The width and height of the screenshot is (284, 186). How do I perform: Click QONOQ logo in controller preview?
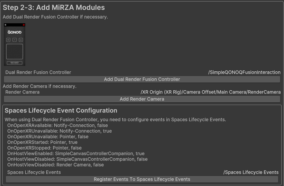click(14, 32)
